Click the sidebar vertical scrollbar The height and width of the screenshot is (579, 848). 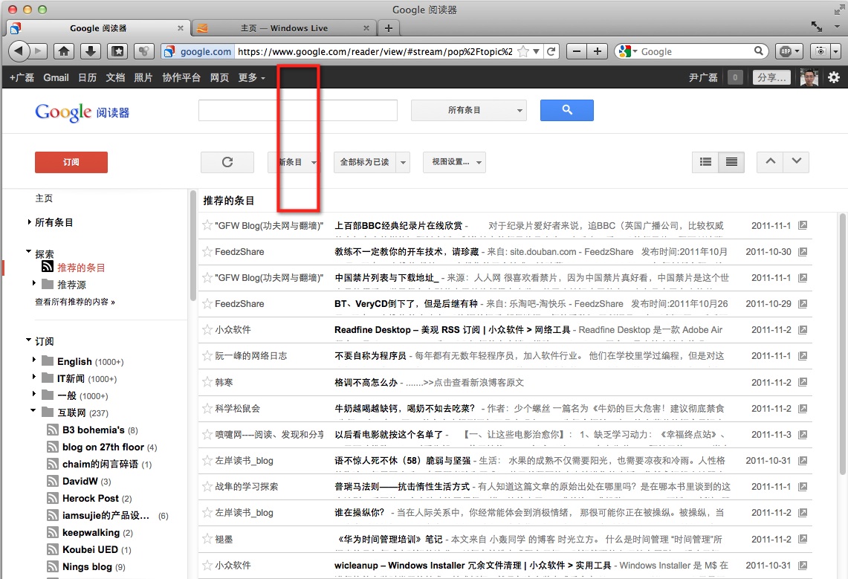coord(193,247)
